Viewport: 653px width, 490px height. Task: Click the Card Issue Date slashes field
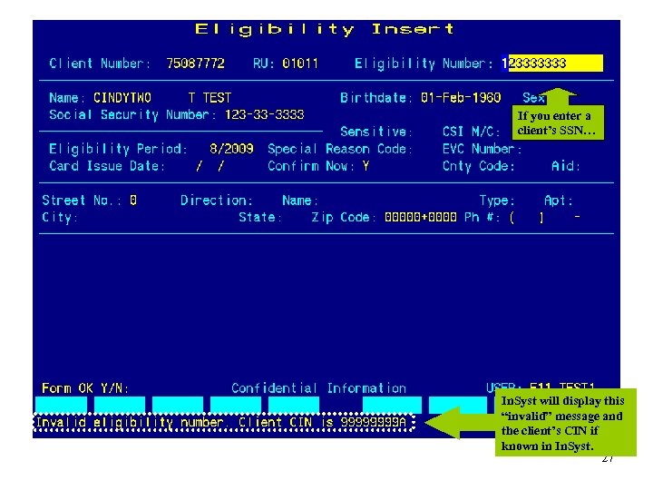tap(210, 166)
